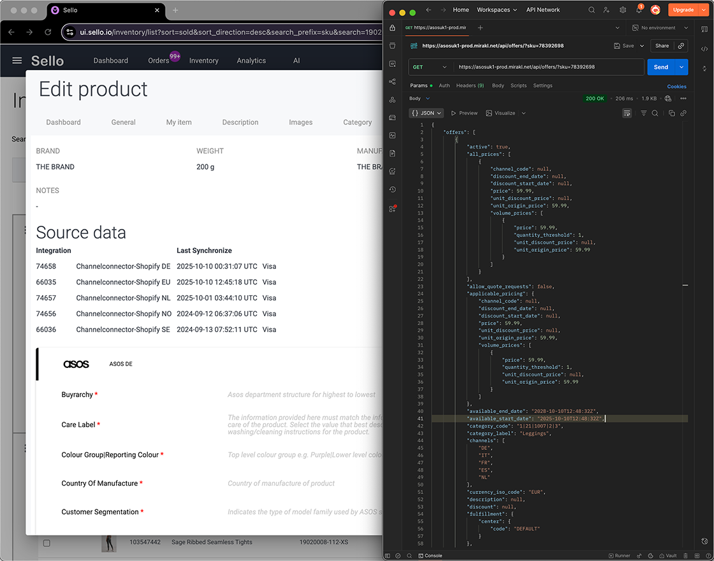Expand the No environment selector

coord(660,28)
